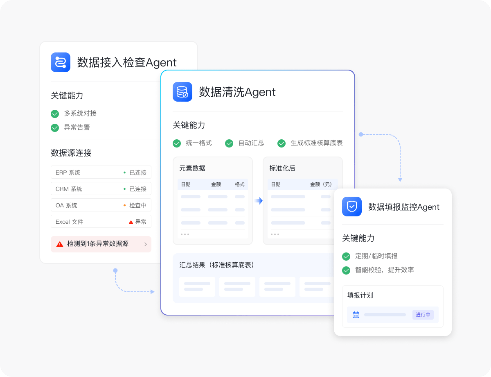Click the 日期 header in 标准化后 table
This screenshot has width=491, height=377.
pos(276,184)
